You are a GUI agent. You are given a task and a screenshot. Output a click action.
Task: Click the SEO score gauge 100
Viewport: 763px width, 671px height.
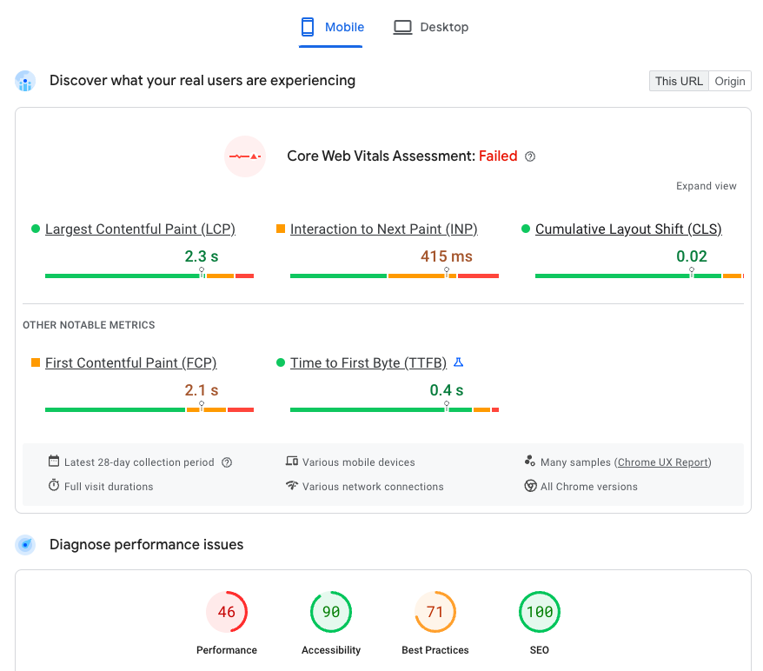point(539,612)
